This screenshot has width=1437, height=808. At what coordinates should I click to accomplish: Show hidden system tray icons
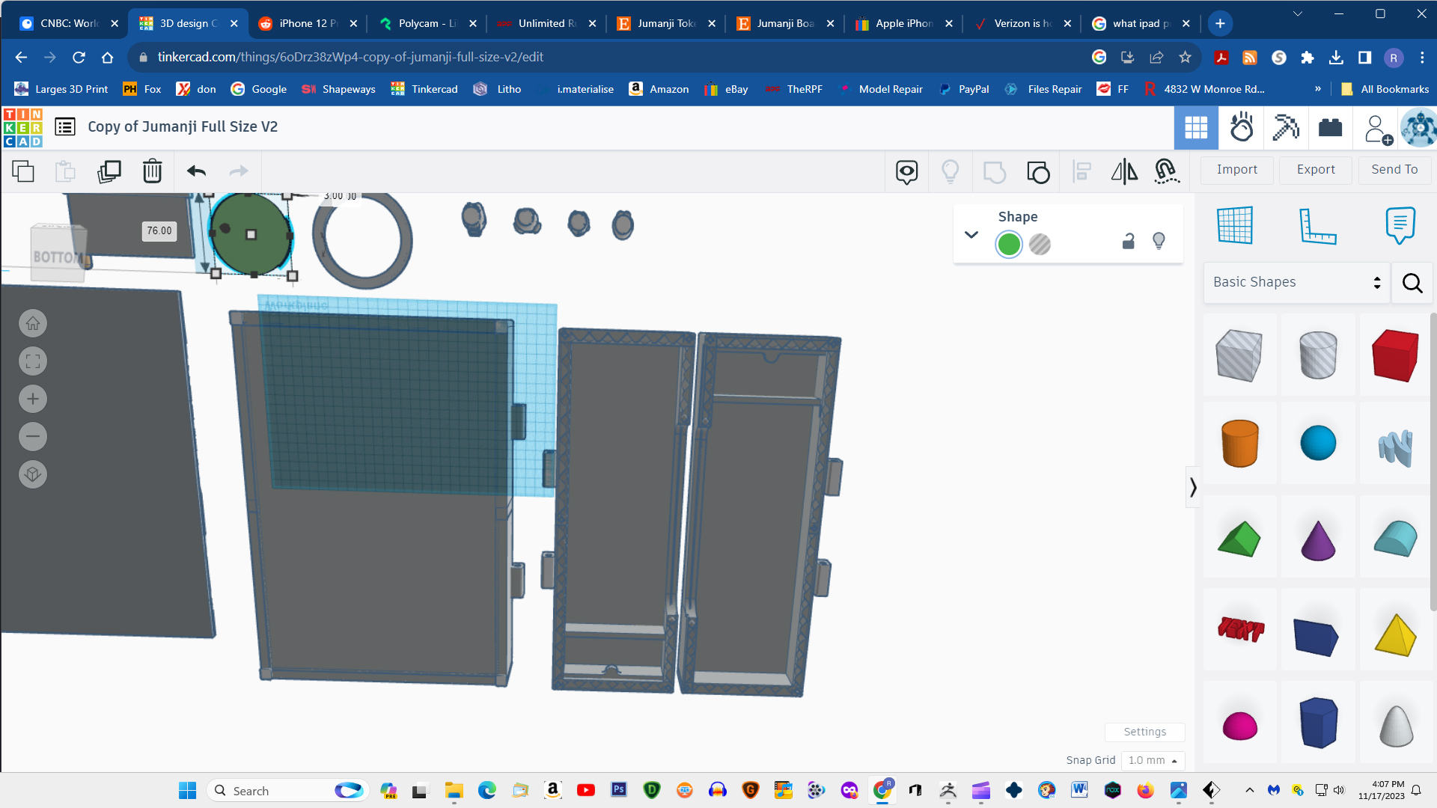click(1249, 790)
